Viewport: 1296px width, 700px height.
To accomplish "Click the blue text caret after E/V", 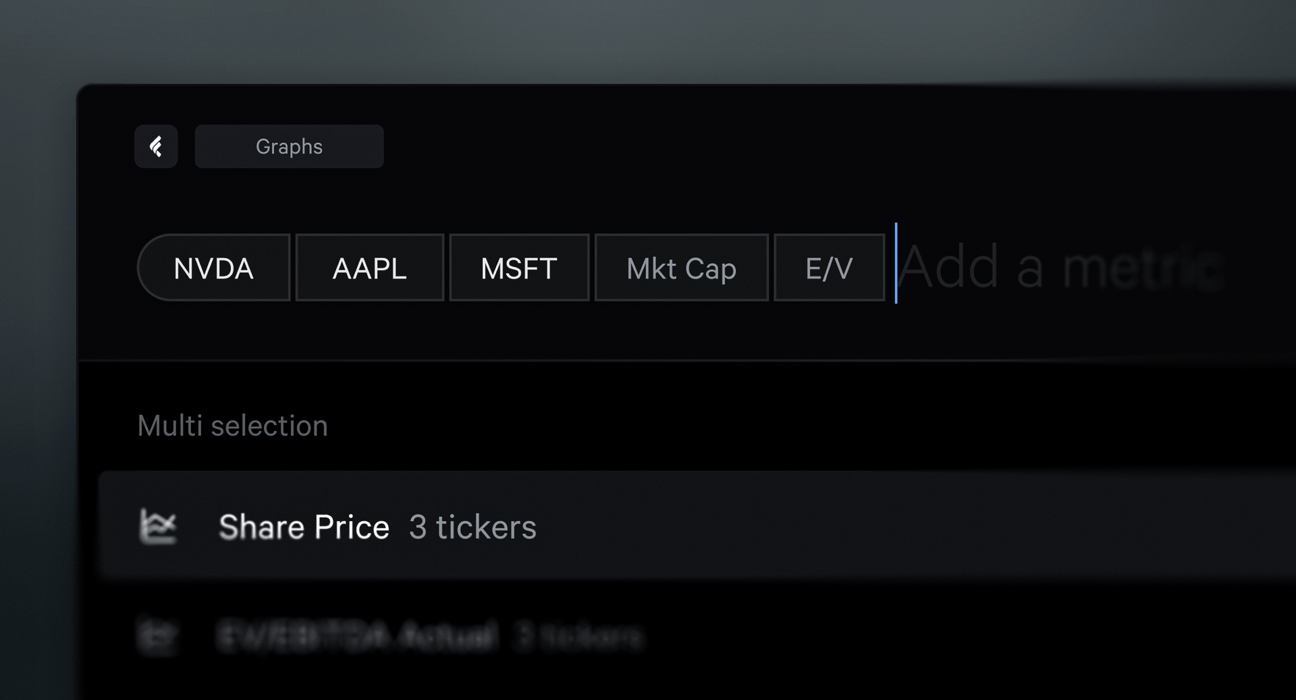I will [x=896, y=264].
